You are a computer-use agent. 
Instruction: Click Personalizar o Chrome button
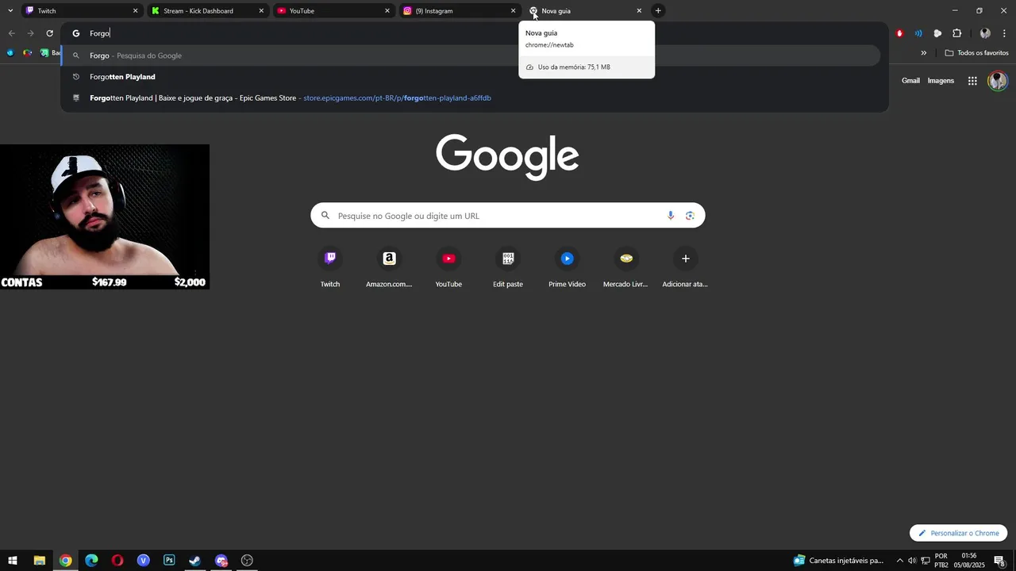pyautogui.click(x=958, y=534)
